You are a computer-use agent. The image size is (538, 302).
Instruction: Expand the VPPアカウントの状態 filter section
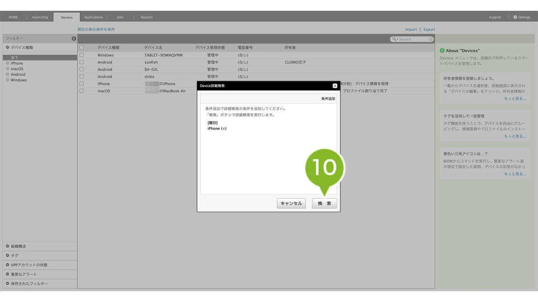tap(40, 265)
